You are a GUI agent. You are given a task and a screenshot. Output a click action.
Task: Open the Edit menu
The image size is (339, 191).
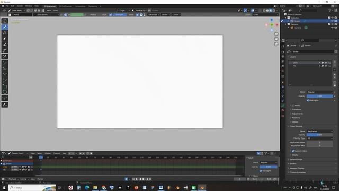pos(13,6)
